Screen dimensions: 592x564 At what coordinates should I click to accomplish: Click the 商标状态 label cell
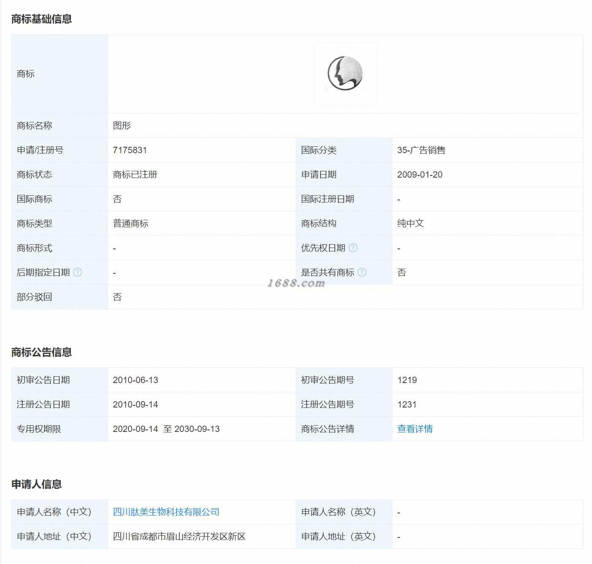click(59, 175)
